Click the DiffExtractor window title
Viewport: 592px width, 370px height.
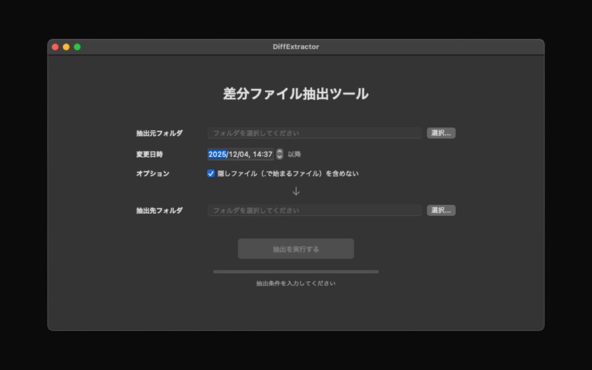(296, 47)
